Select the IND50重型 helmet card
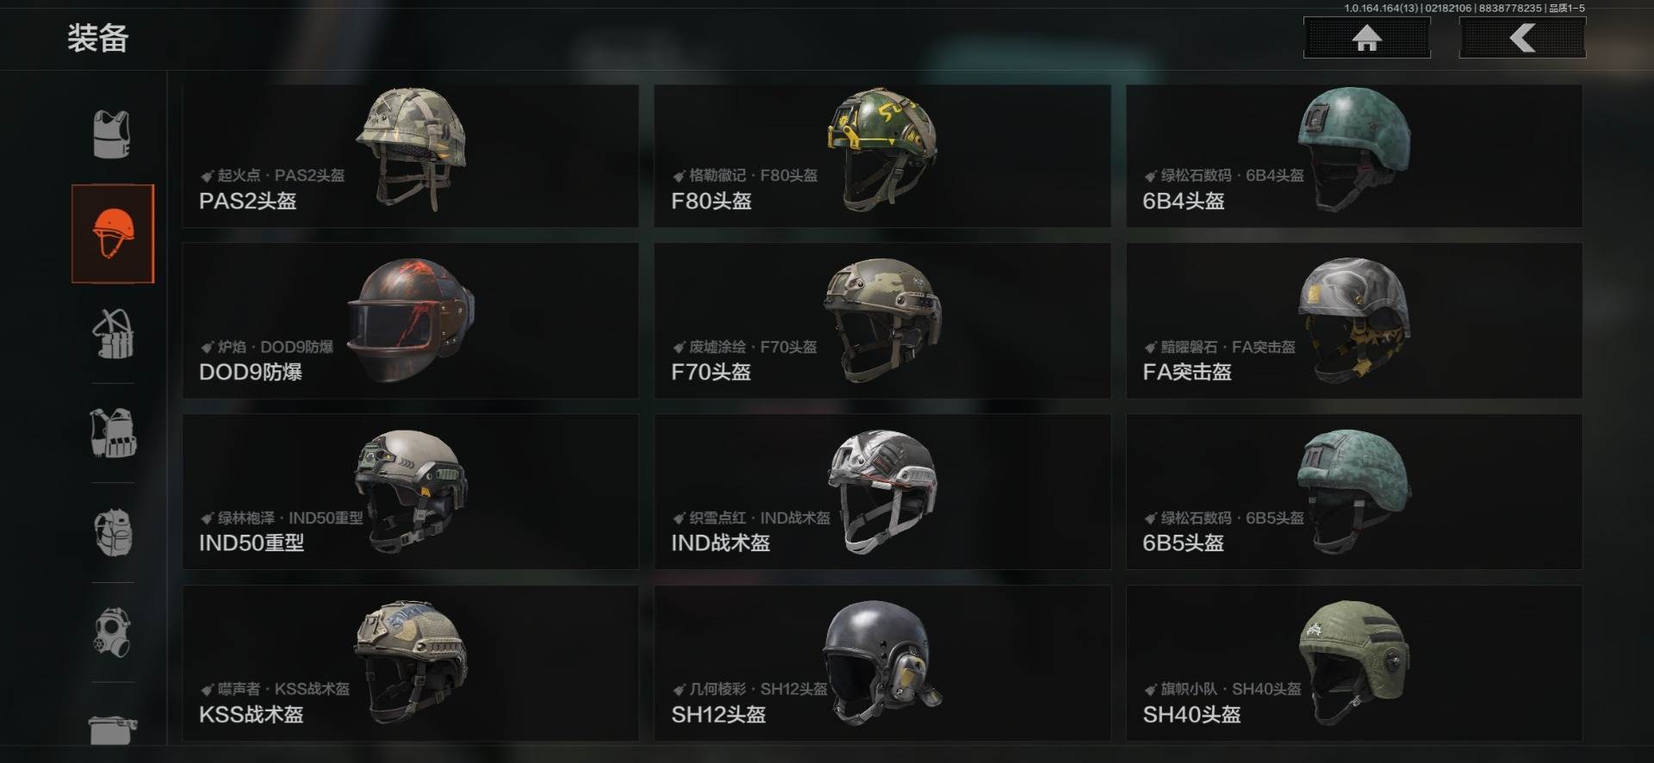The width and height of the screenshot is (1654, 763). (410, 492)
